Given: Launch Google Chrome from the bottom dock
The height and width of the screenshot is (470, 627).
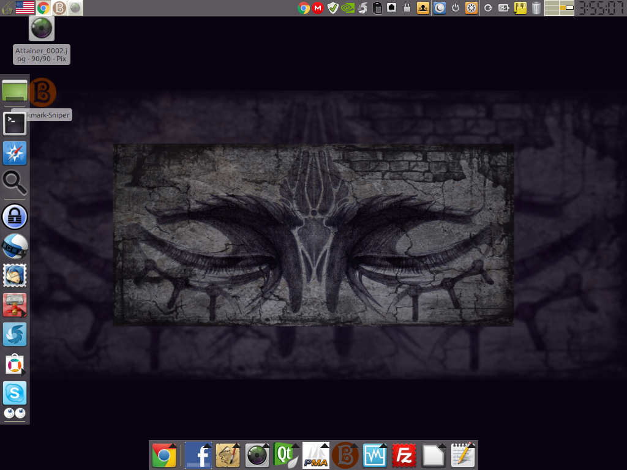Looking at the screenshot, I should tap(164, 455).
